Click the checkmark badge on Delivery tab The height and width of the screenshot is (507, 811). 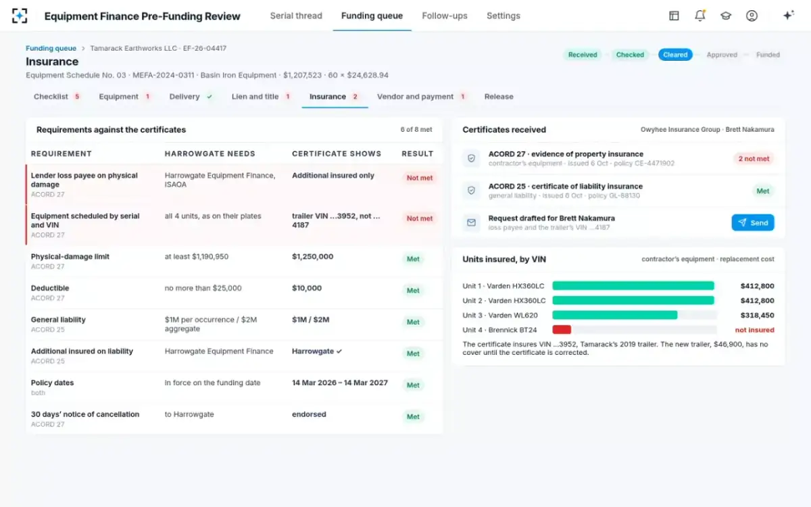pos(210,97)
